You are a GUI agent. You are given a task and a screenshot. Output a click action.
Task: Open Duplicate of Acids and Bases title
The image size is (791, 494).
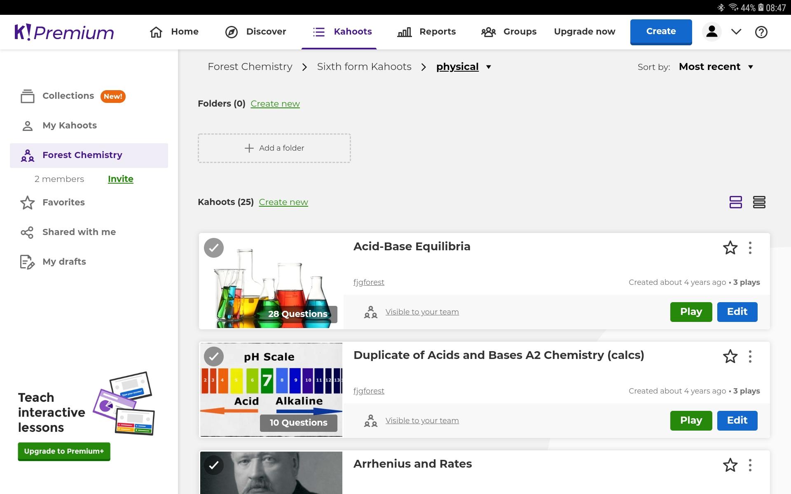tap(498, 355)
